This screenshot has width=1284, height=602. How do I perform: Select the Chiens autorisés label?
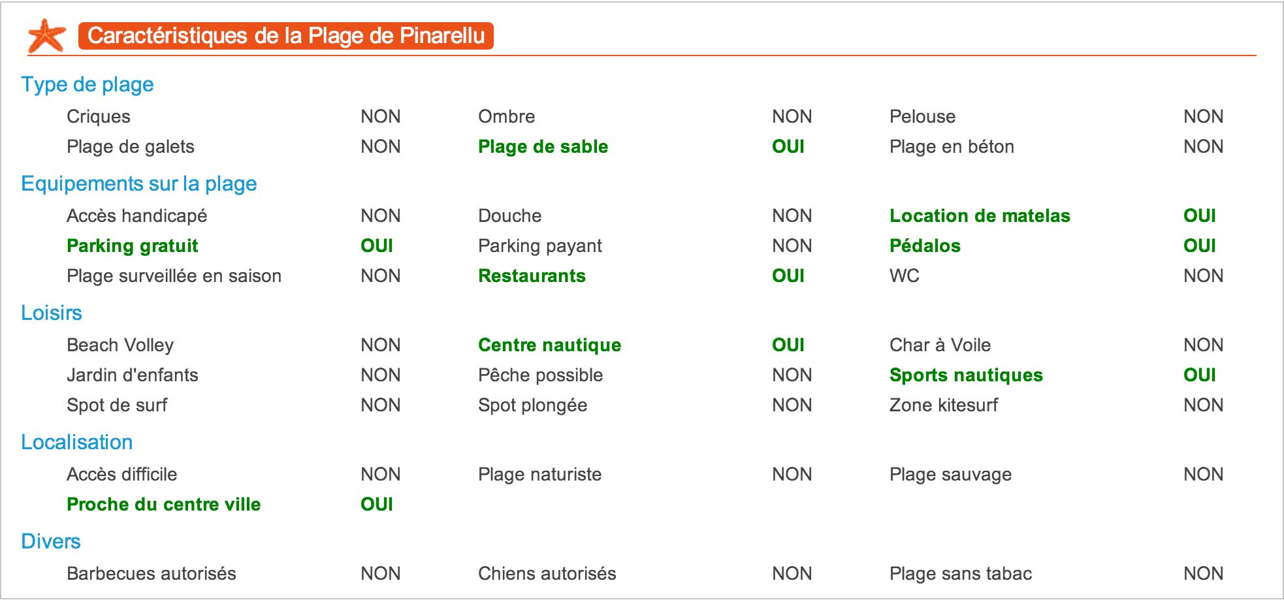547,573
